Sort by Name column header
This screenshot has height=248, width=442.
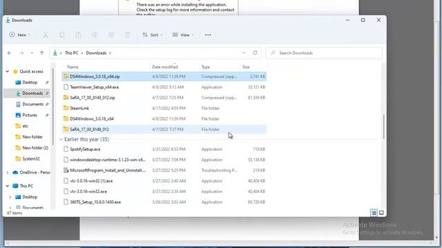[x=73, y=67]
